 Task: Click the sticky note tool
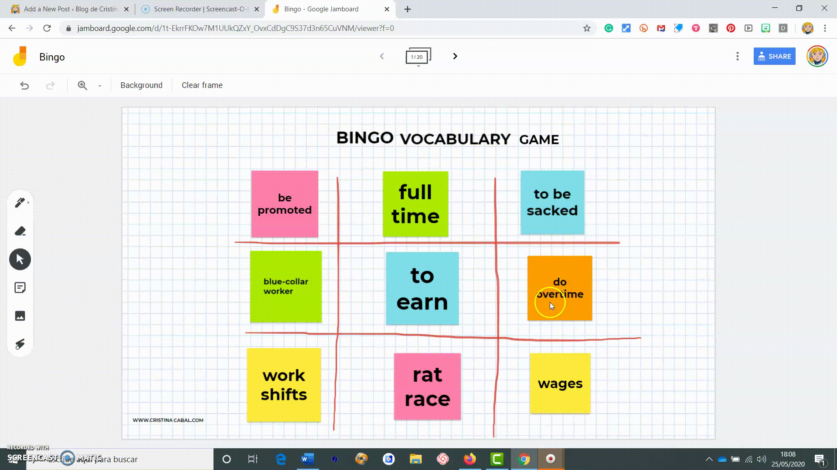(20, 288)
